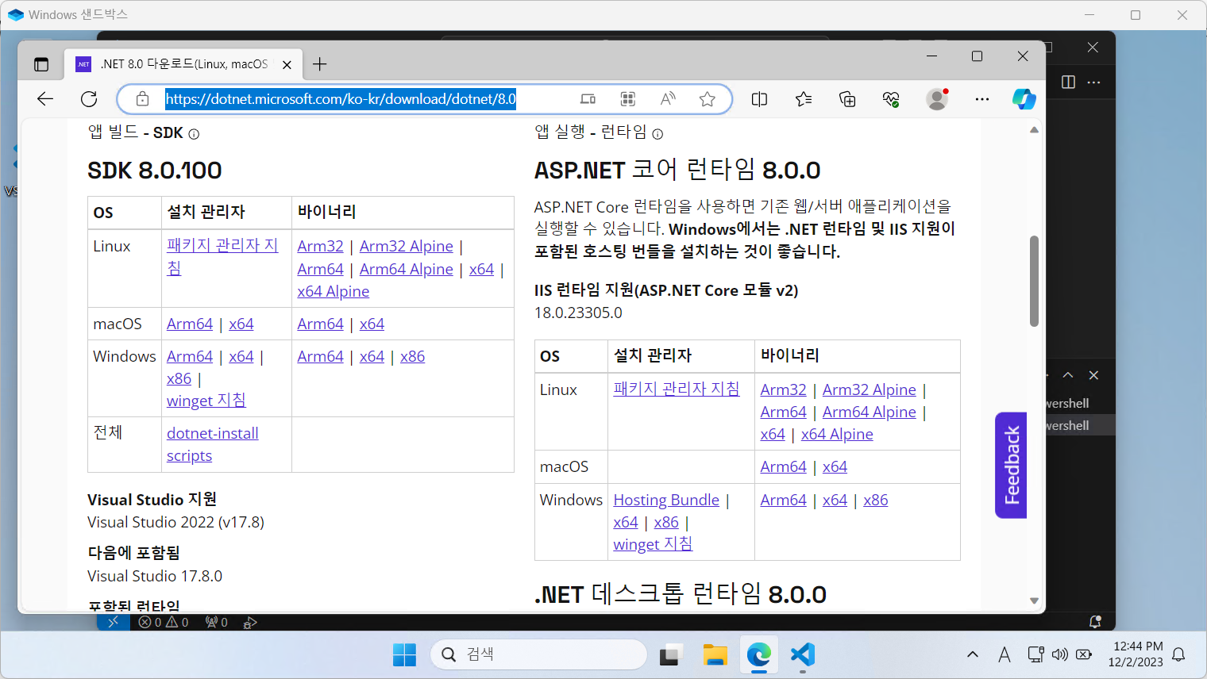Screen dimensions: 1207x679
Task: Open ASP.NET runtime winget instructions link
Action: (653, 545)
